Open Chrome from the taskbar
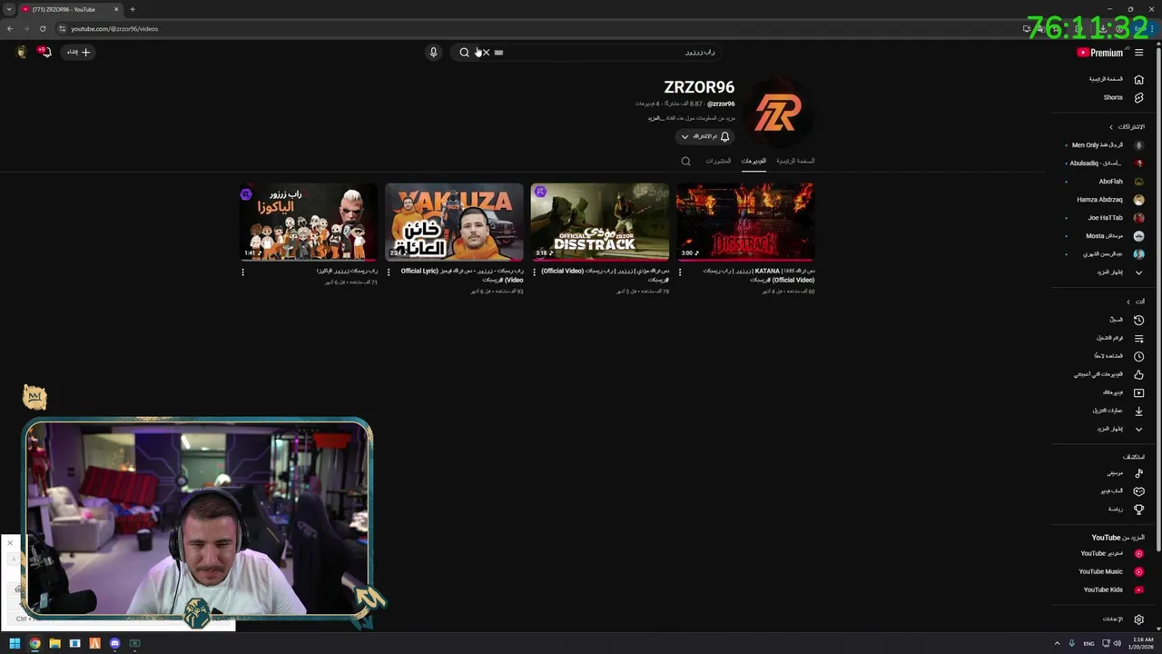Viewport: 1162px width, 654px height. 34,644
